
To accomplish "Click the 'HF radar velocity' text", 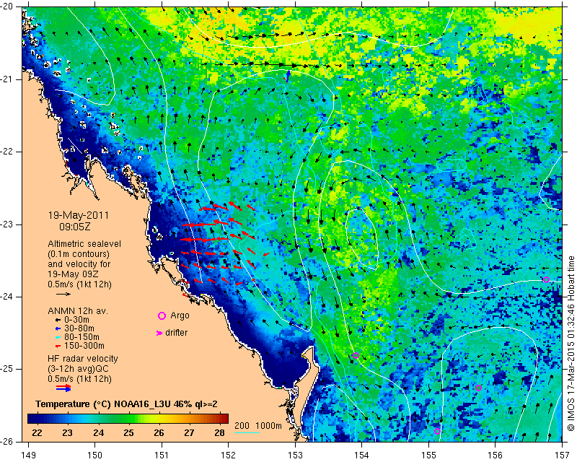I will point(83,359).
